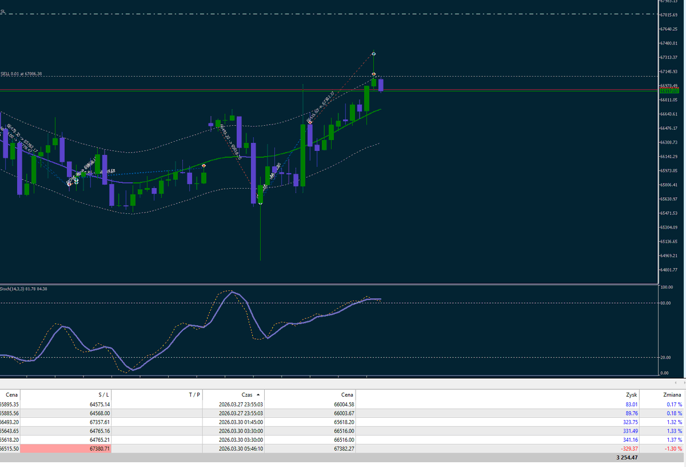Click the red trade marker on the green average line
686x467 pixels.
click(x=204, y=165)
